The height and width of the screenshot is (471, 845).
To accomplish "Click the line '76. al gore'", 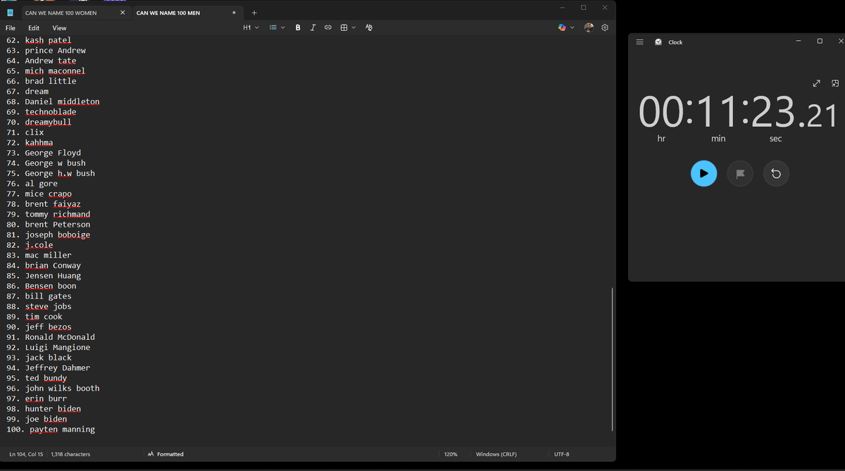I will (32, 183).
